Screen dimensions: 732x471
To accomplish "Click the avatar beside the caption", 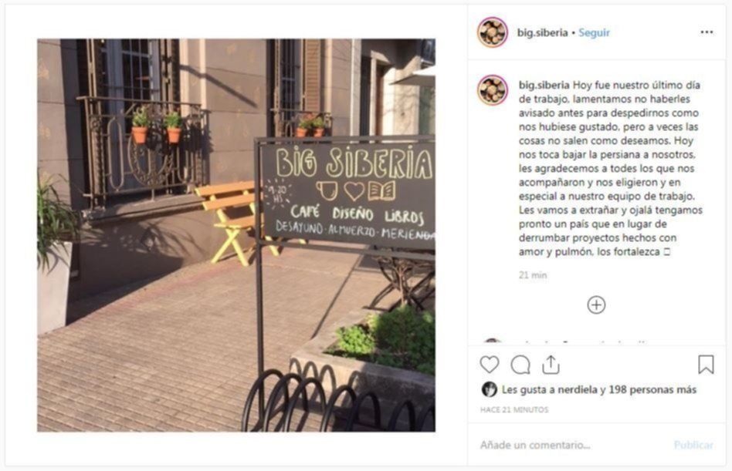I will (493, 90).
